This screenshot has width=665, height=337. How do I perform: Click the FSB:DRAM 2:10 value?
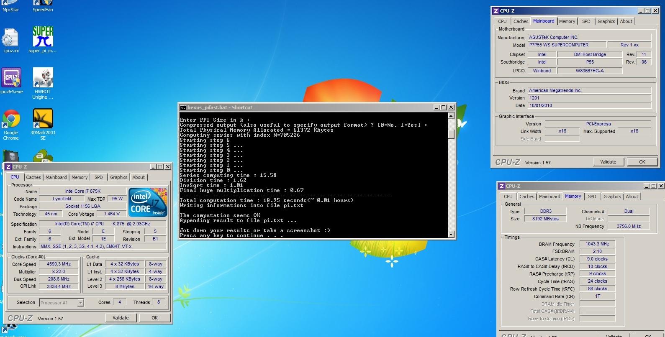coord(597,252)
